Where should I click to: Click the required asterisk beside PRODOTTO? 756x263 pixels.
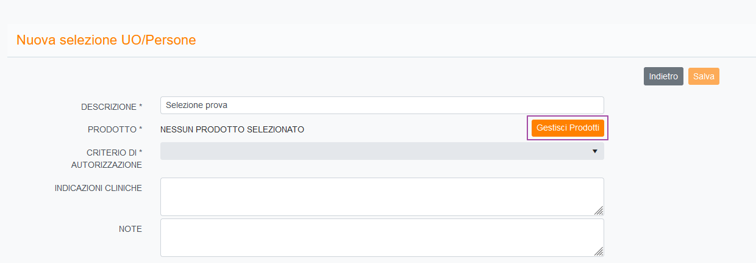(140, 129)
